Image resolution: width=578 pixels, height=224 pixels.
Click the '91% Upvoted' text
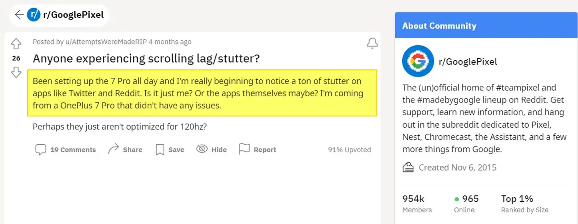point(350,150)
